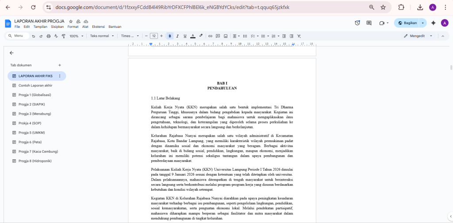Screen dimensions: 453x223
Task: Star the LAPORAN AKHIR PROGJA document
Action: 71,21
